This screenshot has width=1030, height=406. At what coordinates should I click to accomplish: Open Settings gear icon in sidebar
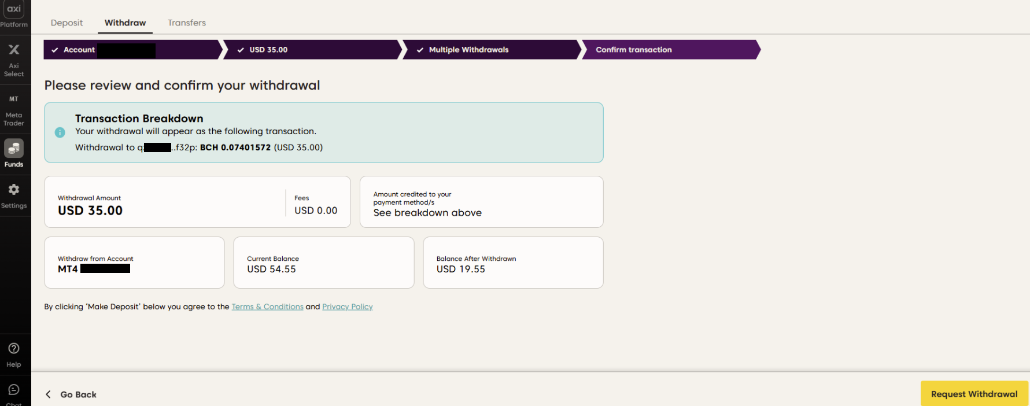(x=14, y=190)
